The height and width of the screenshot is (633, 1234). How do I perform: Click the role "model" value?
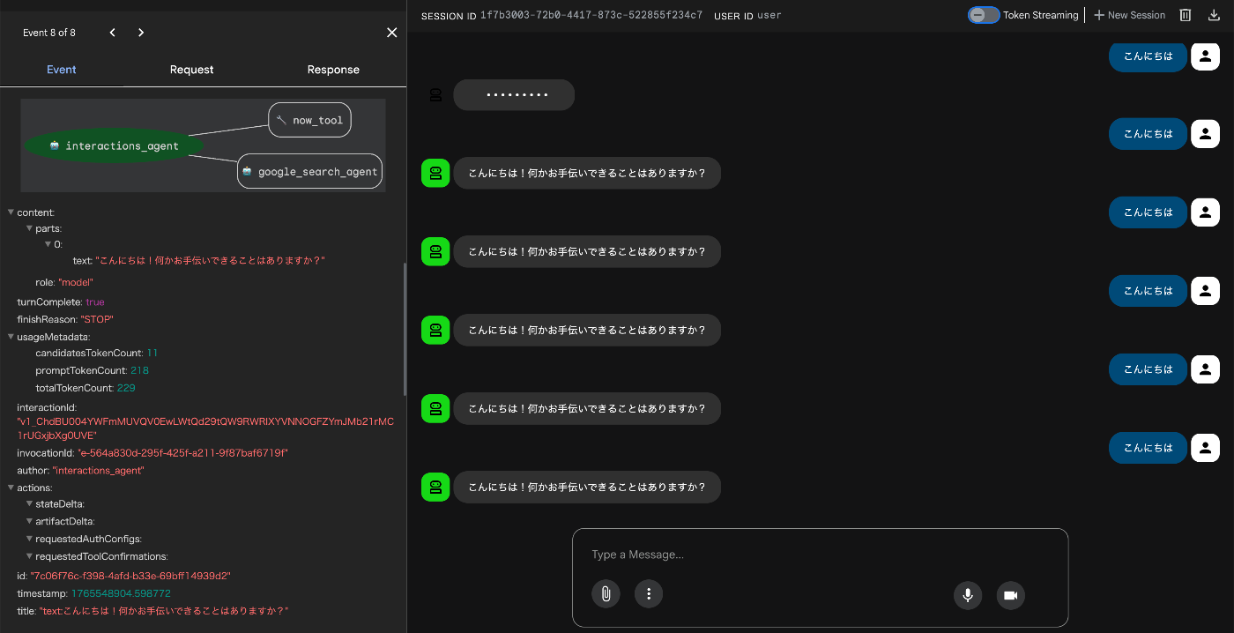76,282
